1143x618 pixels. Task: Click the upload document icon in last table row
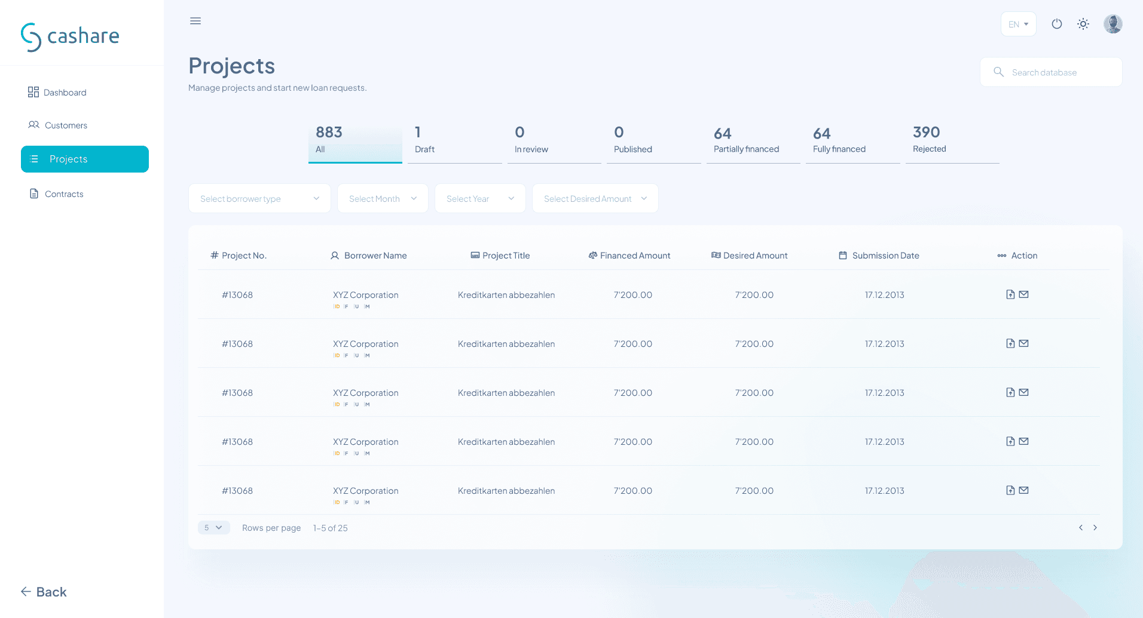click(1010, 490)
